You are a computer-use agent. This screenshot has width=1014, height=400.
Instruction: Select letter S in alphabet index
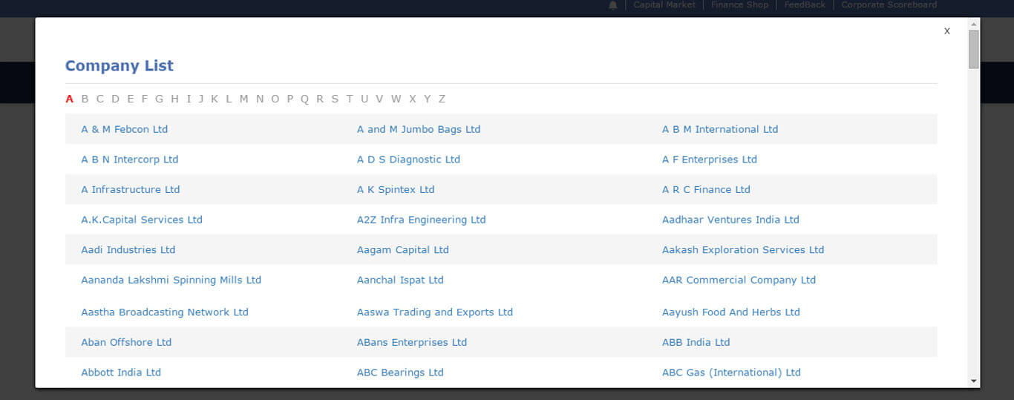point(335,99)
